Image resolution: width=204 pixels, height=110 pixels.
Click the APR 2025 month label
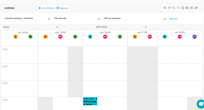(101, 27)
